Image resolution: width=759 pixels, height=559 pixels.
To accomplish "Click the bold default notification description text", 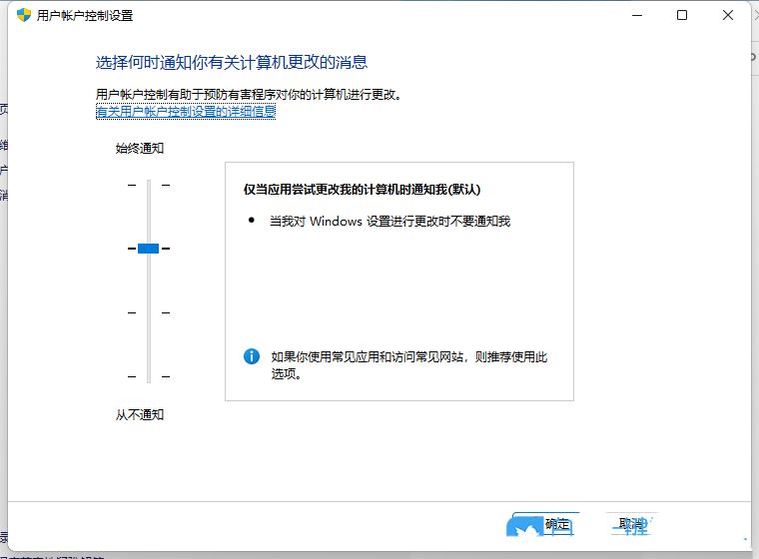I will click(362, 190).
